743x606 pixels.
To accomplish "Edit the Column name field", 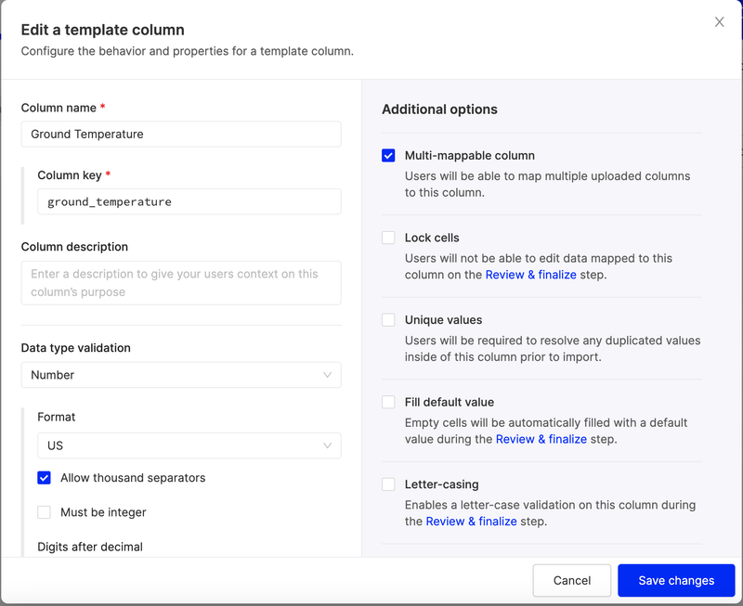I will point(182,134).
